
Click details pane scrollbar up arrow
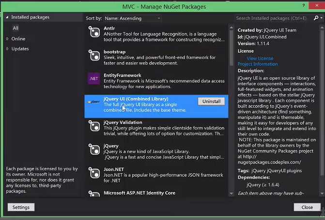pyautogui.click(x=322, y=27)
